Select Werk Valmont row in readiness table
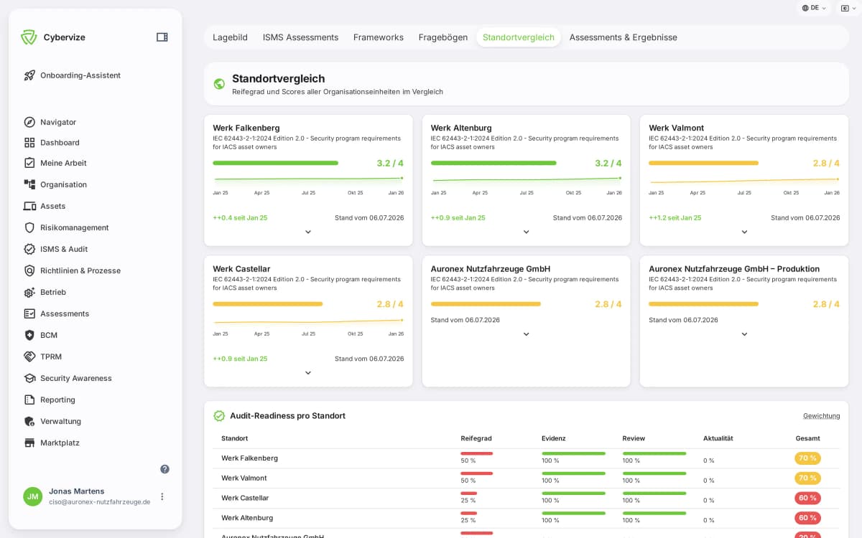This screenshot has width=862, height=538. [526, 478]
